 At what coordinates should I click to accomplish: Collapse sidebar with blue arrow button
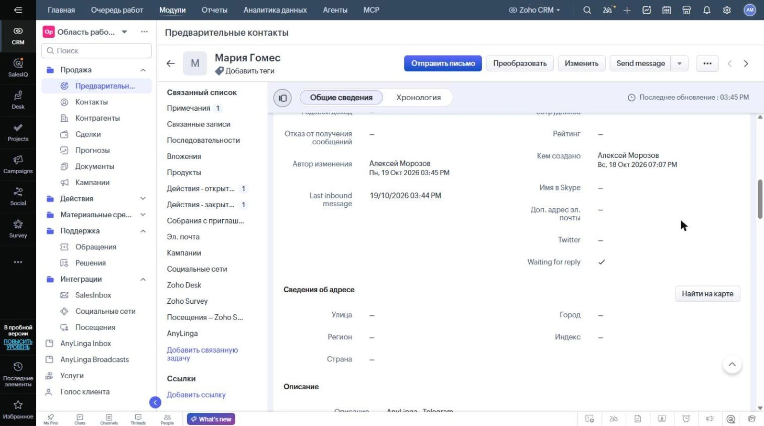coord(155,402)
